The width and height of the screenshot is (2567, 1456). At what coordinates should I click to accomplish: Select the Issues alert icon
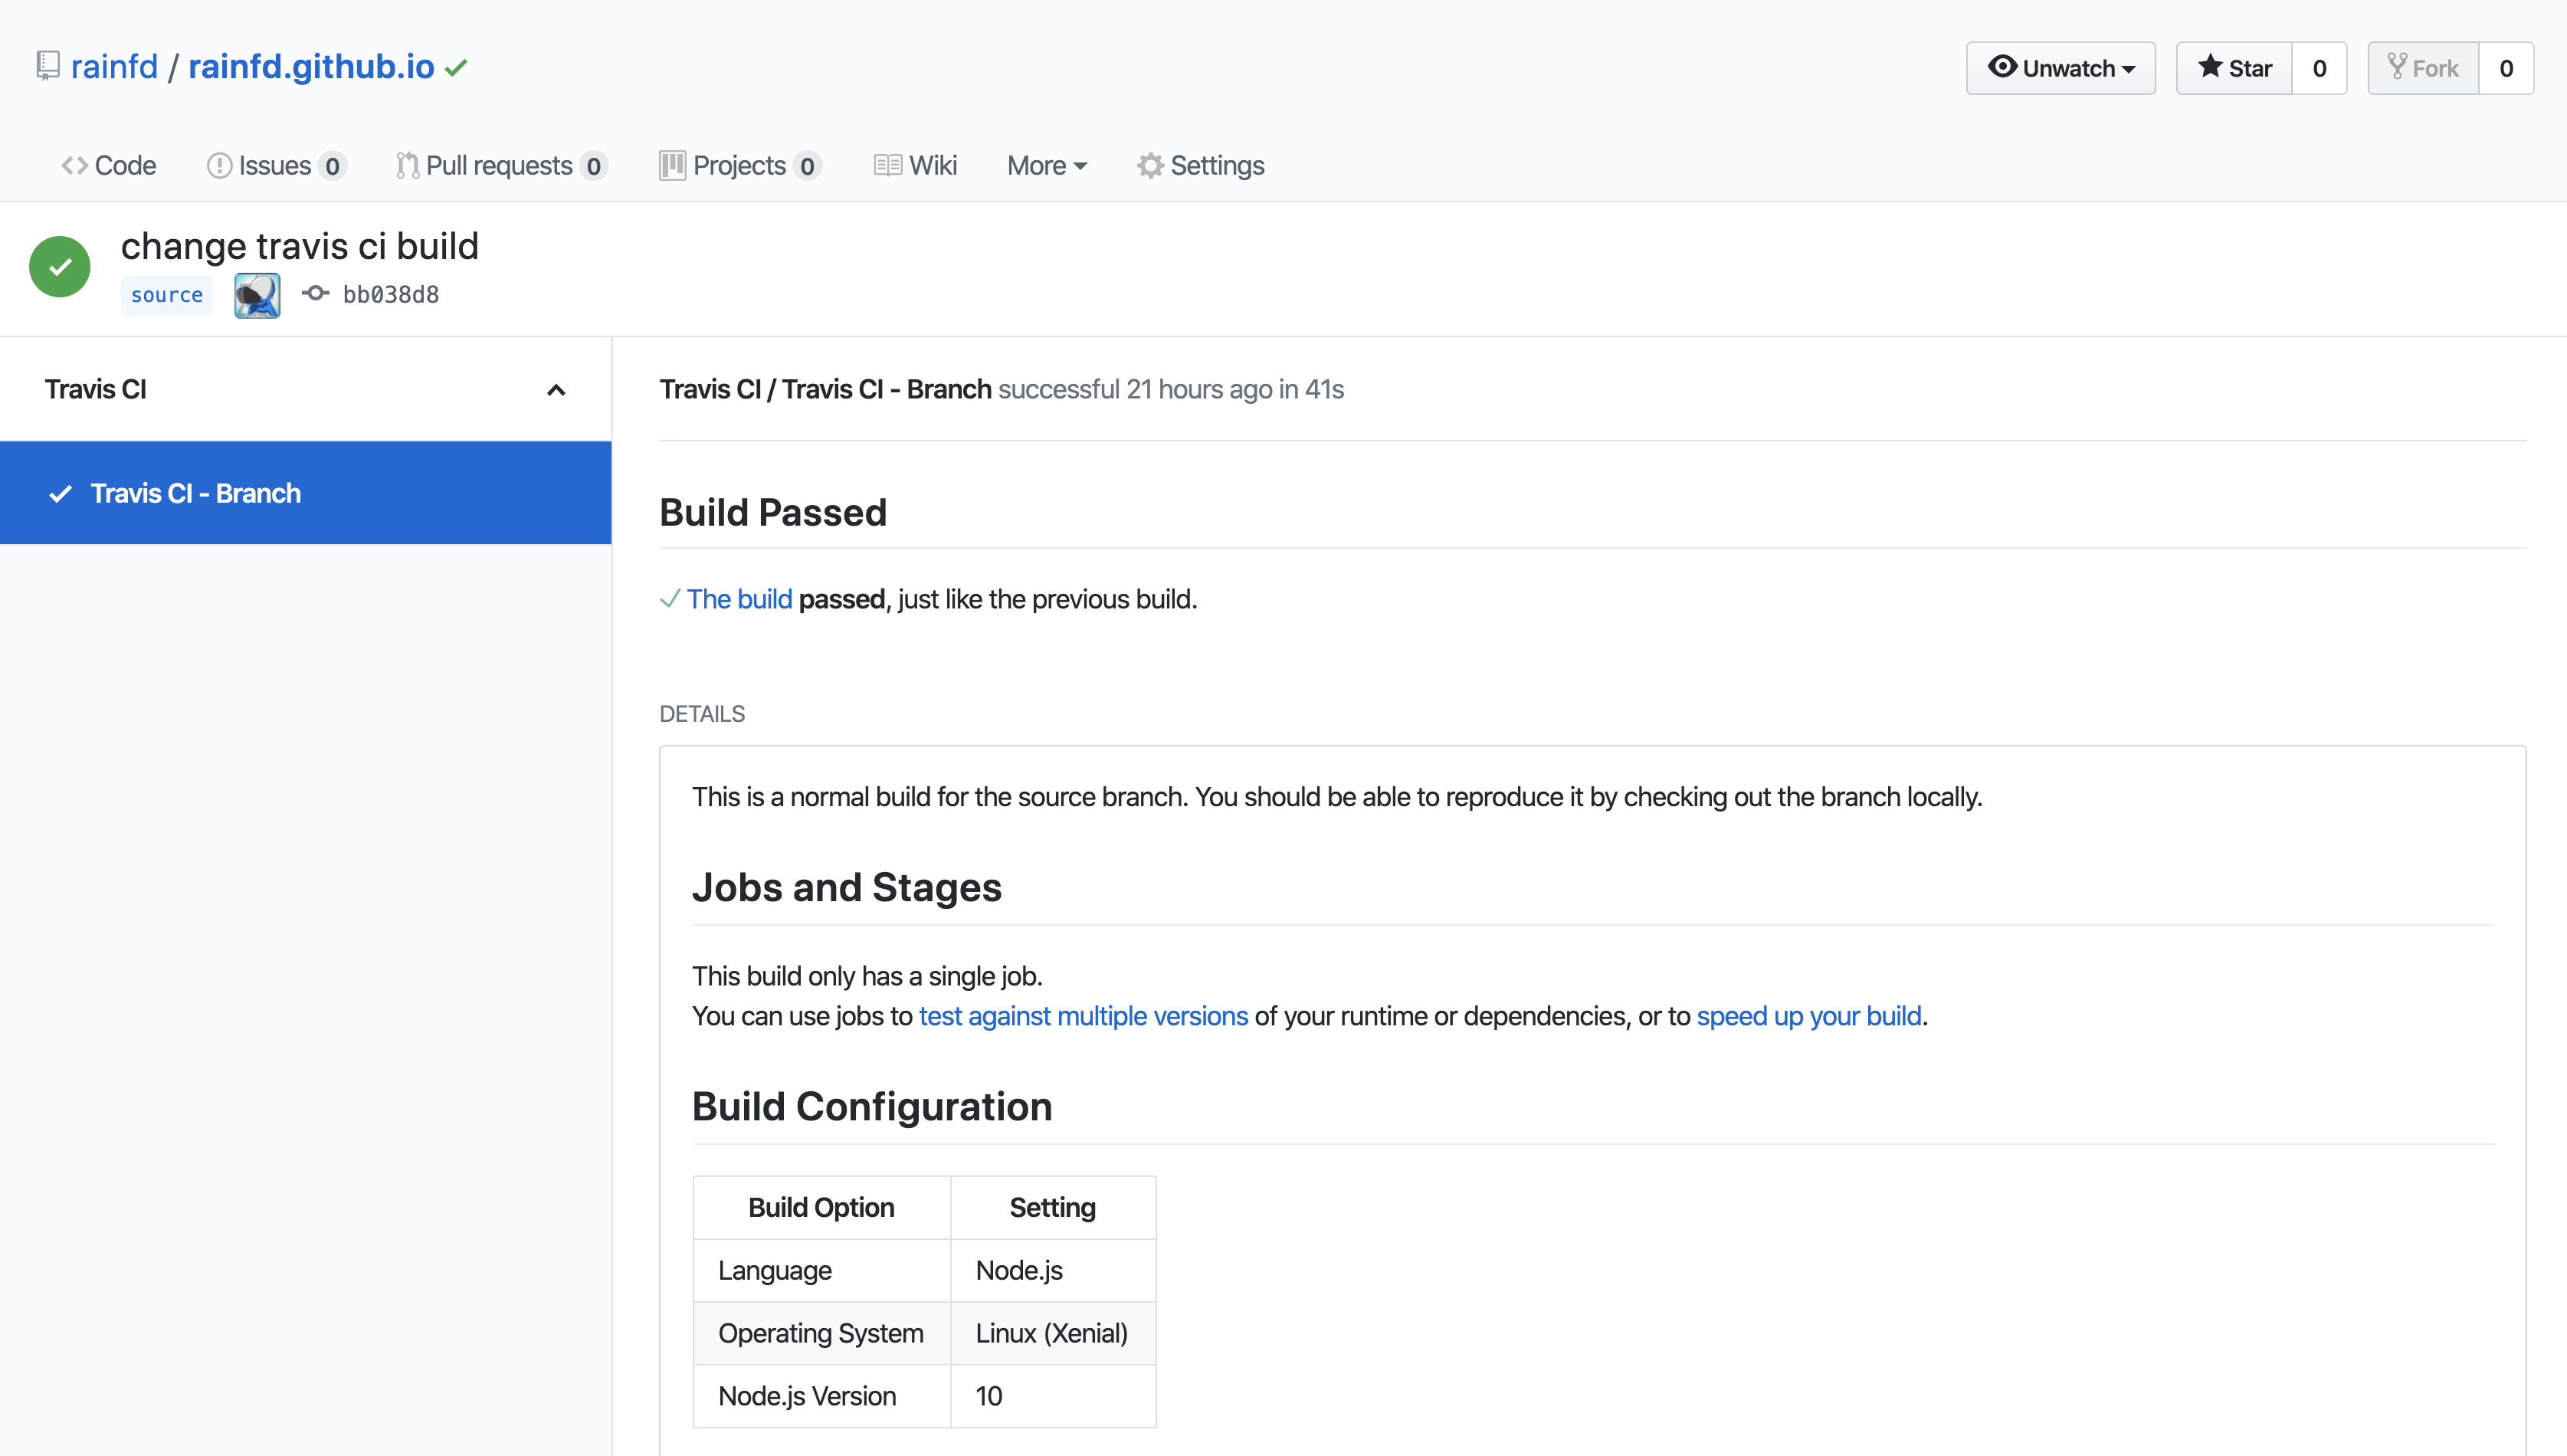pos(219,165)
